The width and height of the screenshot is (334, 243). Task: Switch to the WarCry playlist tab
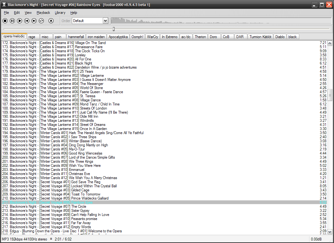tap(153, 37)
